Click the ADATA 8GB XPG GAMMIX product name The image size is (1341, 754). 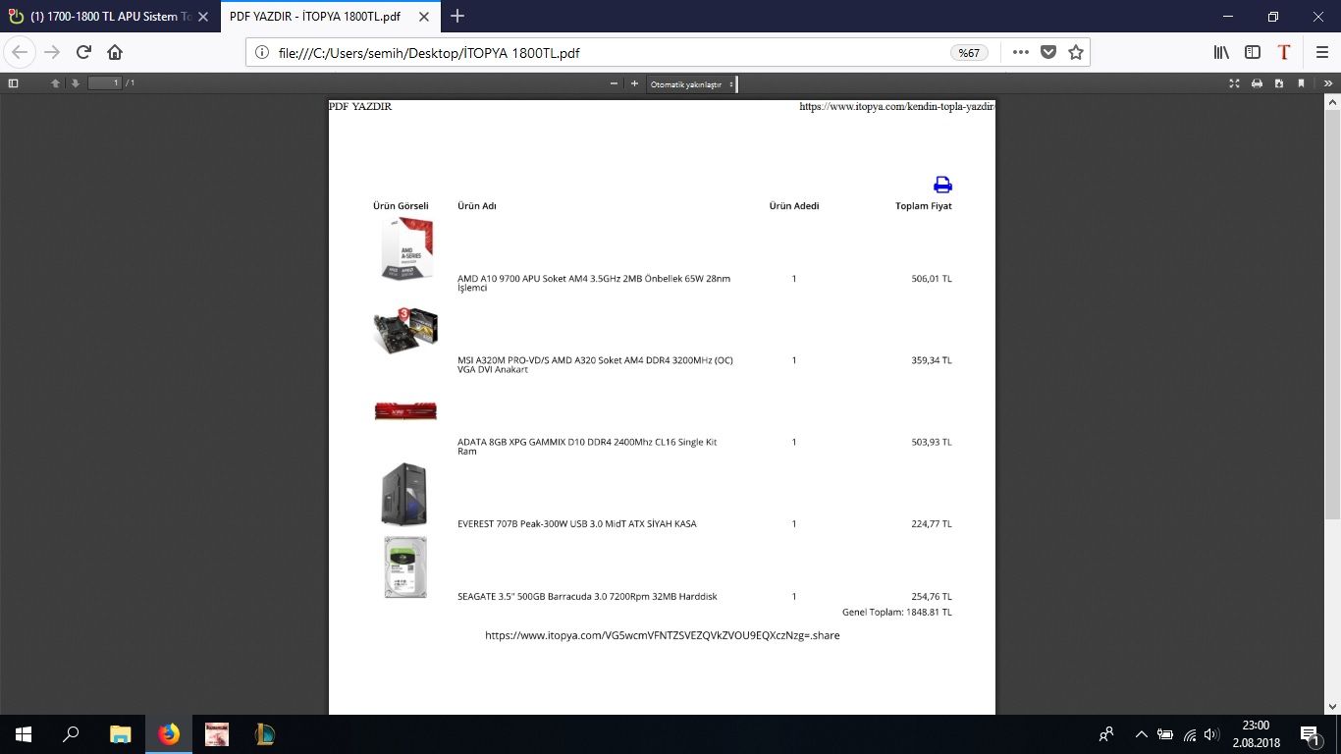[587, 447]
